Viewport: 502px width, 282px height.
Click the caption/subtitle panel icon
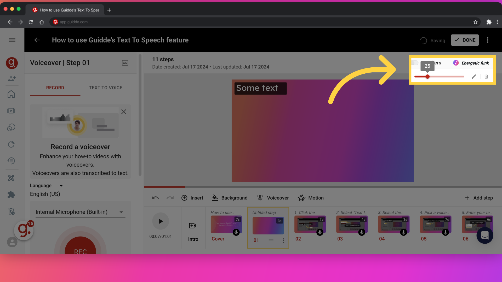pyautogui.click(x=125, y=63)
